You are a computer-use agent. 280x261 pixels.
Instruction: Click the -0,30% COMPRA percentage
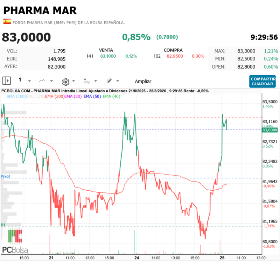tap(197, 56)
